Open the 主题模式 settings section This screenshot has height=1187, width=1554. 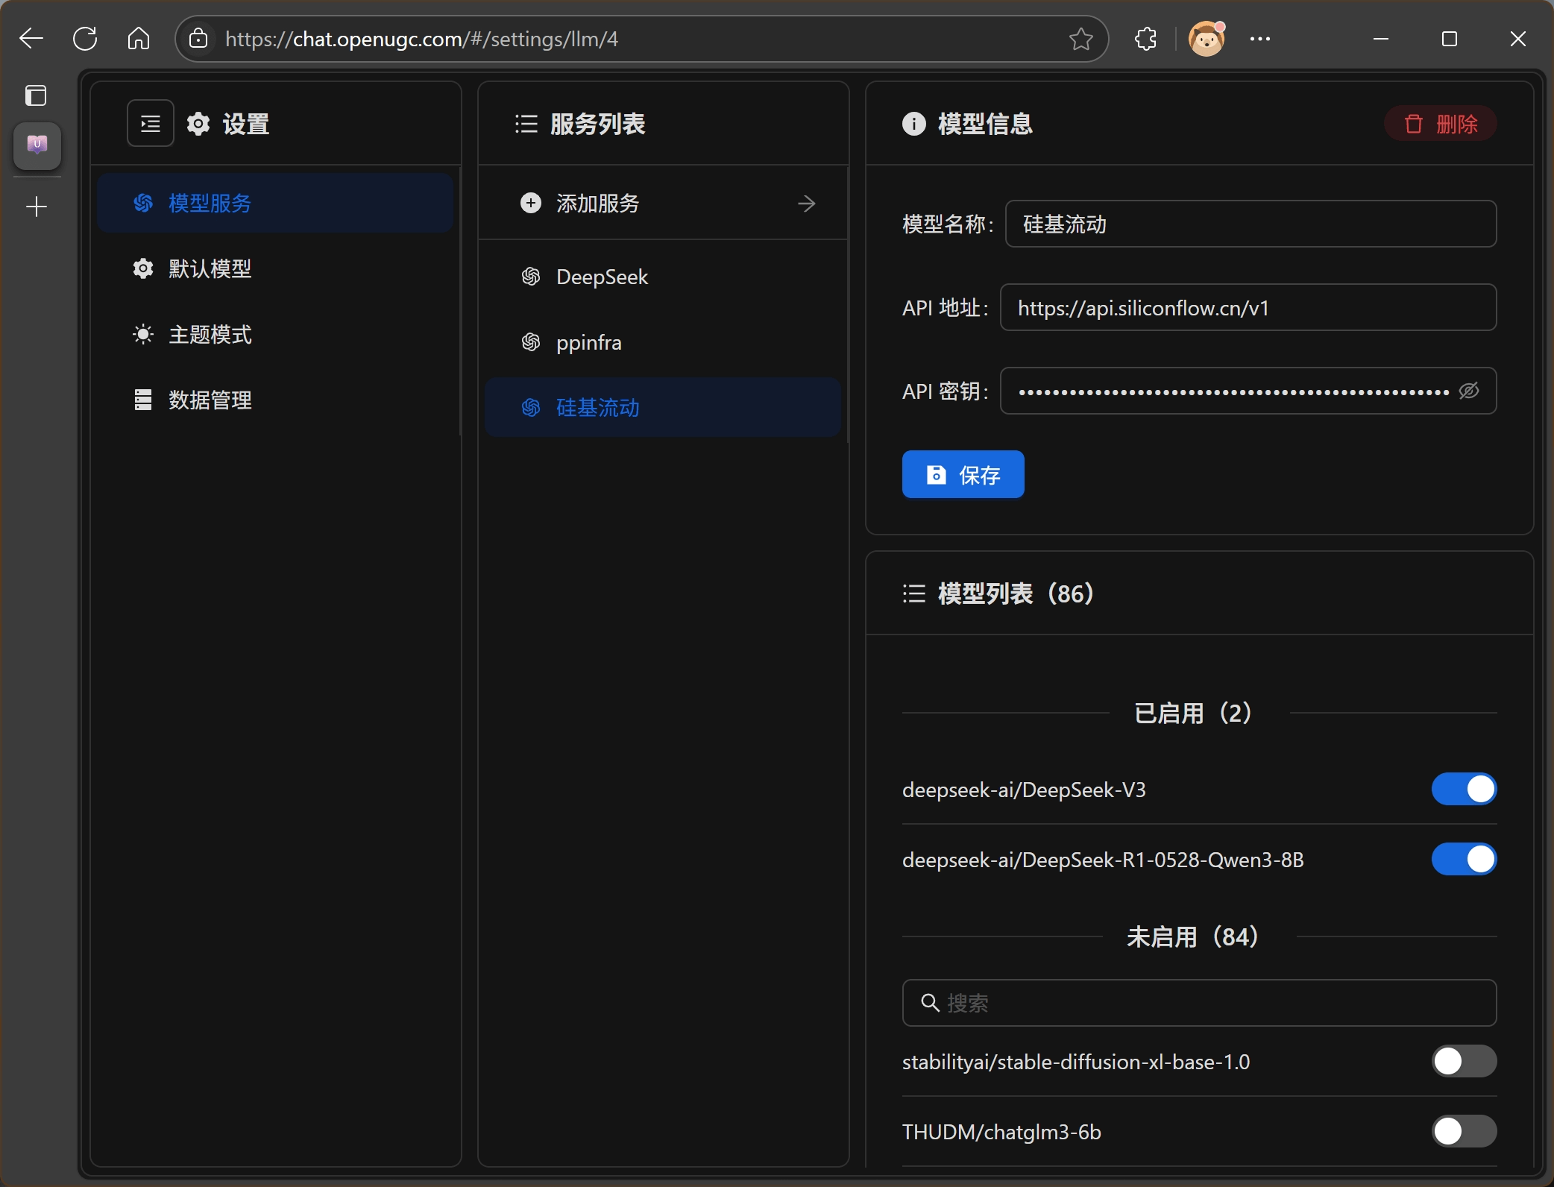[x=275, y=334]
